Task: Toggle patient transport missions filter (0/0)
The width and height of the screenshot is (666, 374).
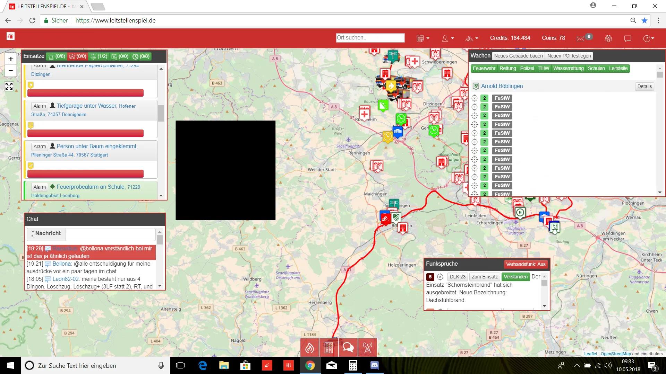Action: (77, 56)
